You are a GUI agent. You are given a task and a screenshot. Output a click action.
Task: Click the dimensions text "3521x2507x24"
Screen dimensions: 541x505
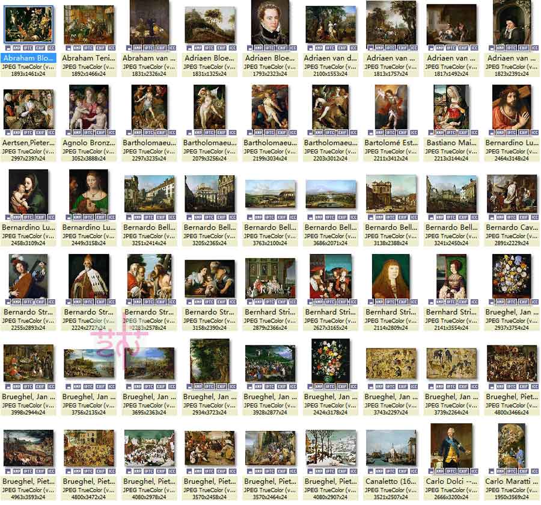[391, 497]
